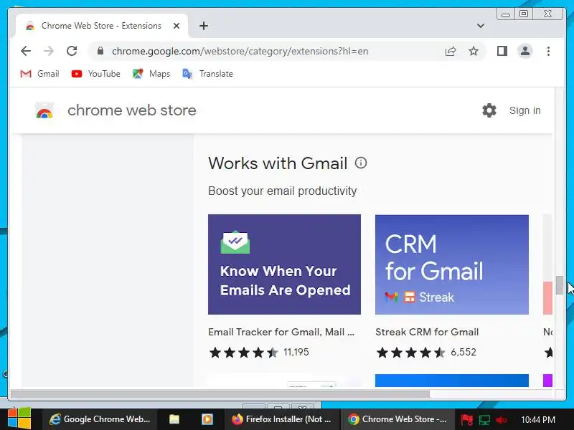This screenshot has height=430, width=574.
Task: Switch to the Firefox Installer taskbar item
Action: [281, 419]
